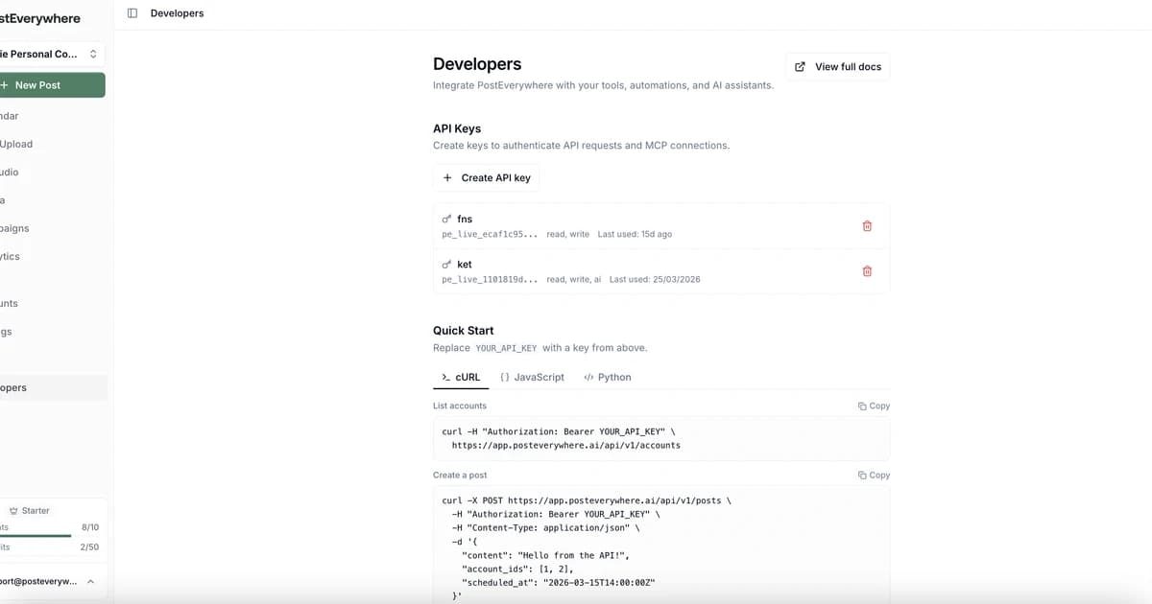Select the pe_live_1101819d key text

[x=490, y=279]
